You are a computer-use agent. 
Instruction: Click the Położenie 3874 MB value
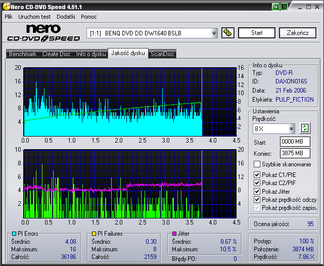303,249
